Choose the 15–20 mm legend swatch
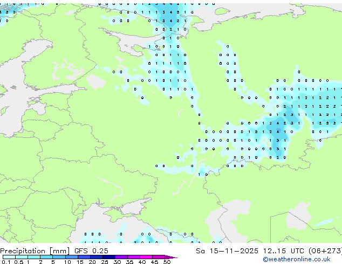 point(84,257)
